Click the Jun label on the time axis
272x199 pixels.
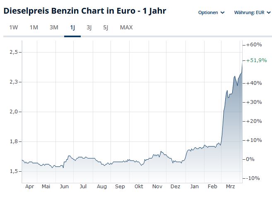[x=64, y=187]
